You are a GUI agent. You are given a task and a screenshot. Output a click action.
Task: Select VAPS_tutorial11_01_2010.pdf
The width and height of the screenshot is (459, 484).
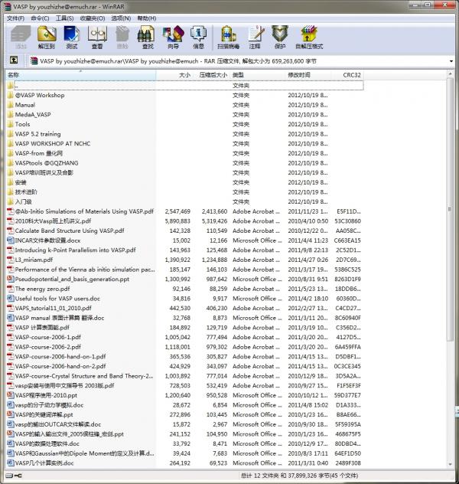[184, 308]
